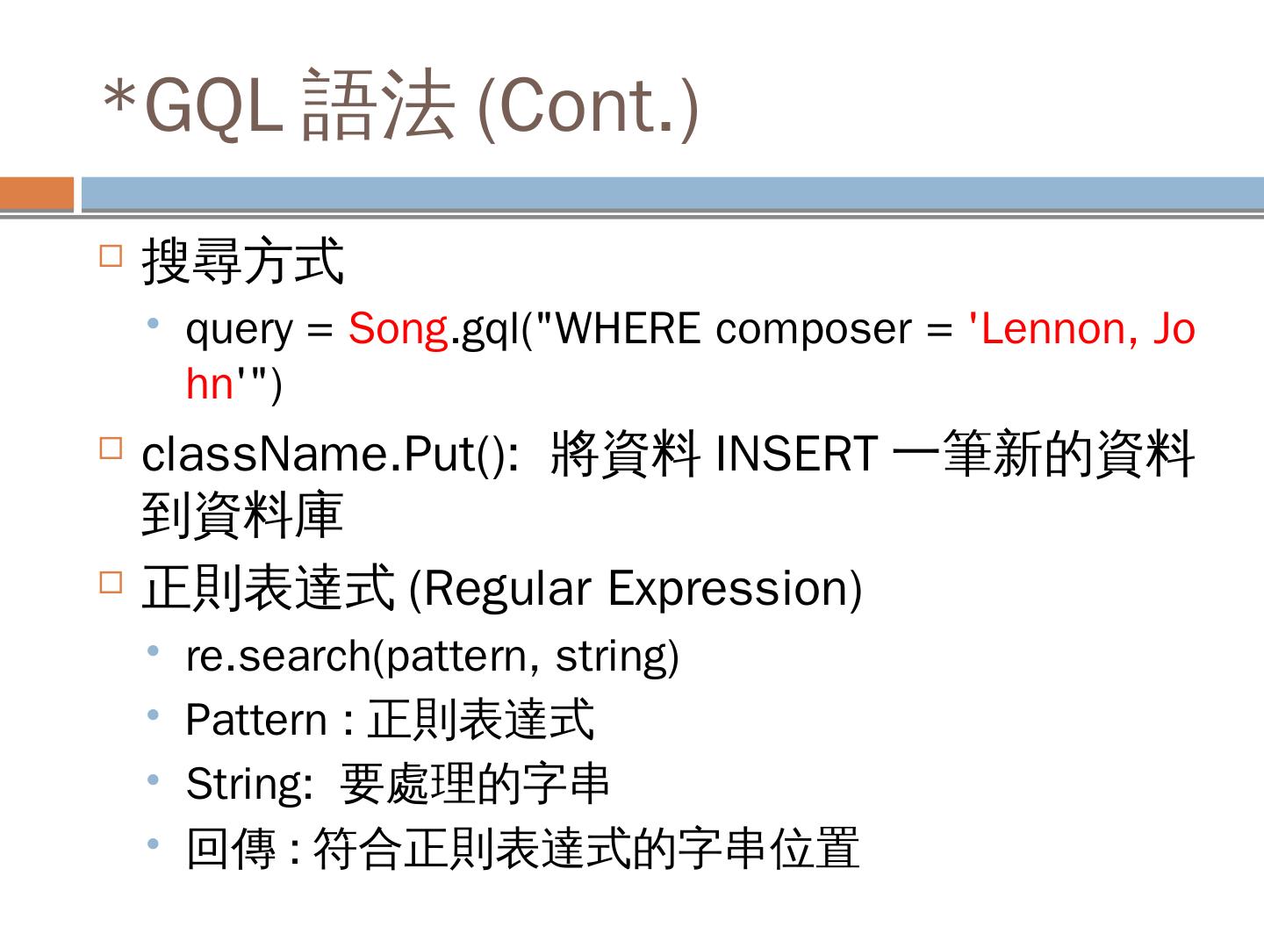Click the red word "Song"
1264x948 pixels.
pos(398,329)
